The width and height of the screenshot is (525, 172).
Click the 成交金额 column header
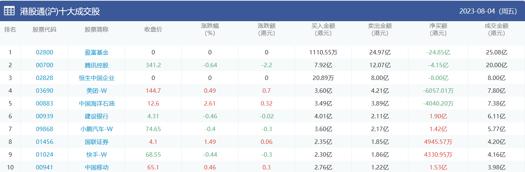point(496,30)
